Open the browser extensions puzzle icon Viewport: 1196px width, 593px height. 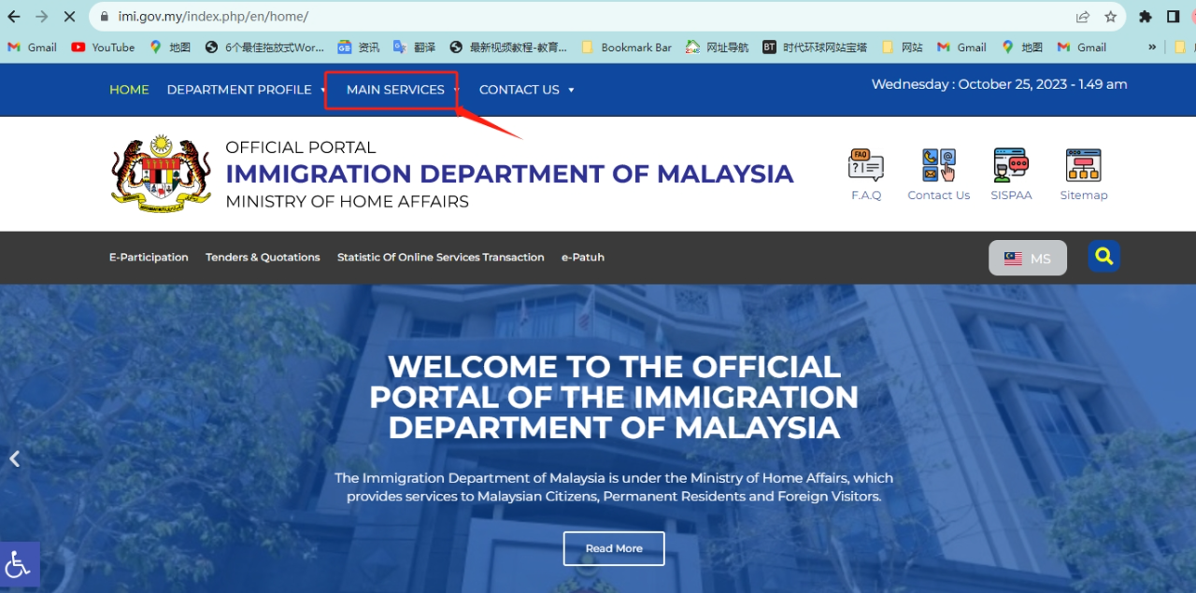tap(1145, 17)
